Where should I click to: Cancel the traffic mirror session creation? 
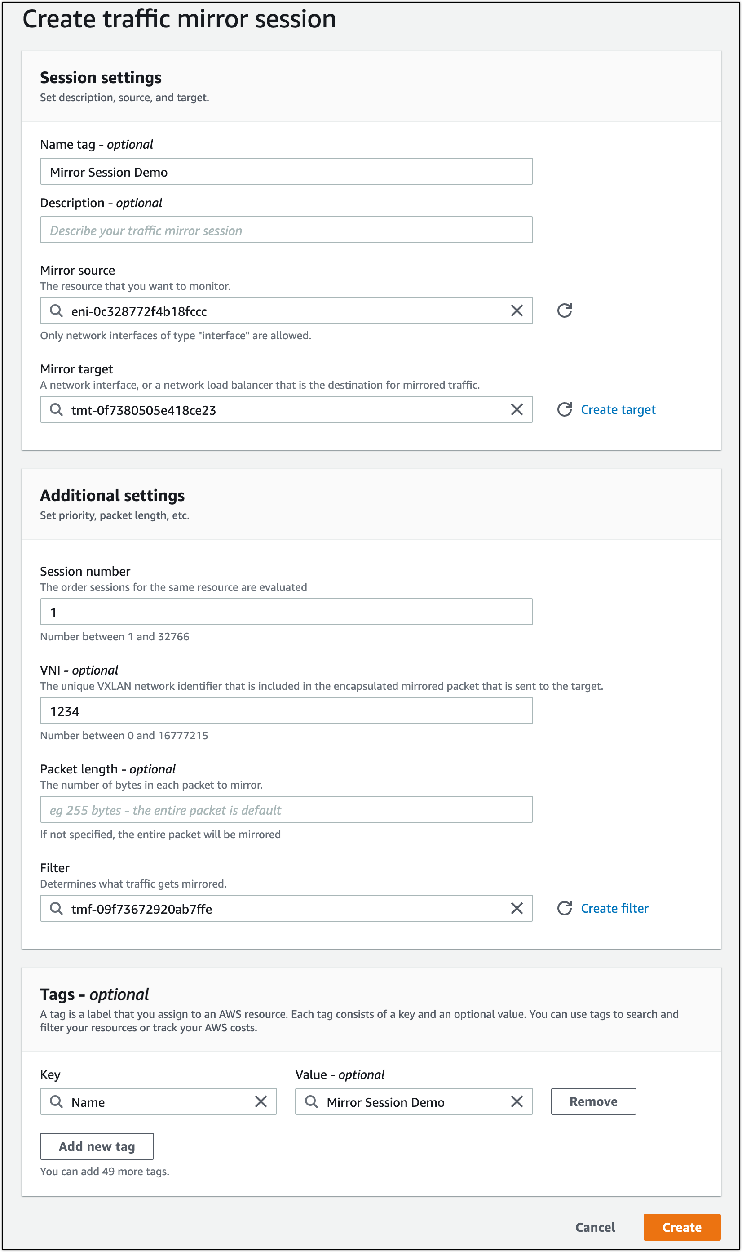(595, 1227)
